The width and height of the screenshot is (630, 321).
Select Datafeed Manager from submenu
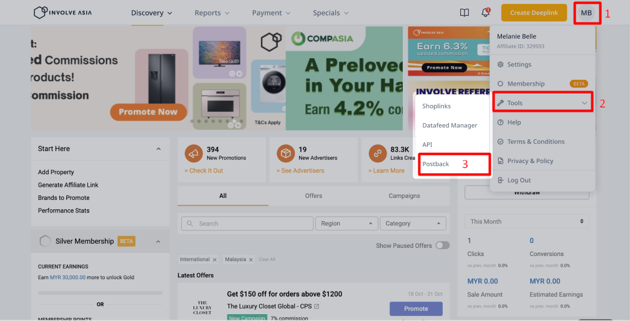click(x=450, y=126)
